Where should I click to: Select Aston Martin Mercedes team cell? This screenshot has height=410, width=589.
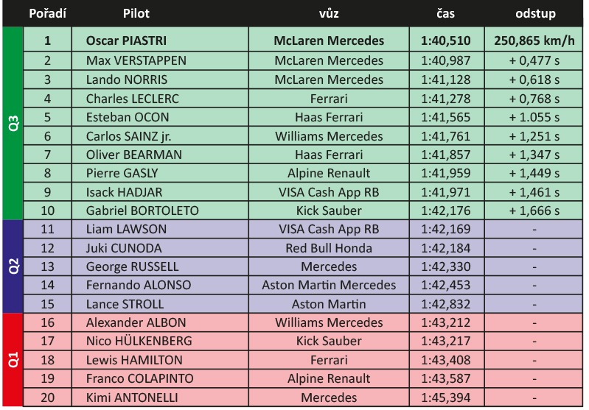329,285
